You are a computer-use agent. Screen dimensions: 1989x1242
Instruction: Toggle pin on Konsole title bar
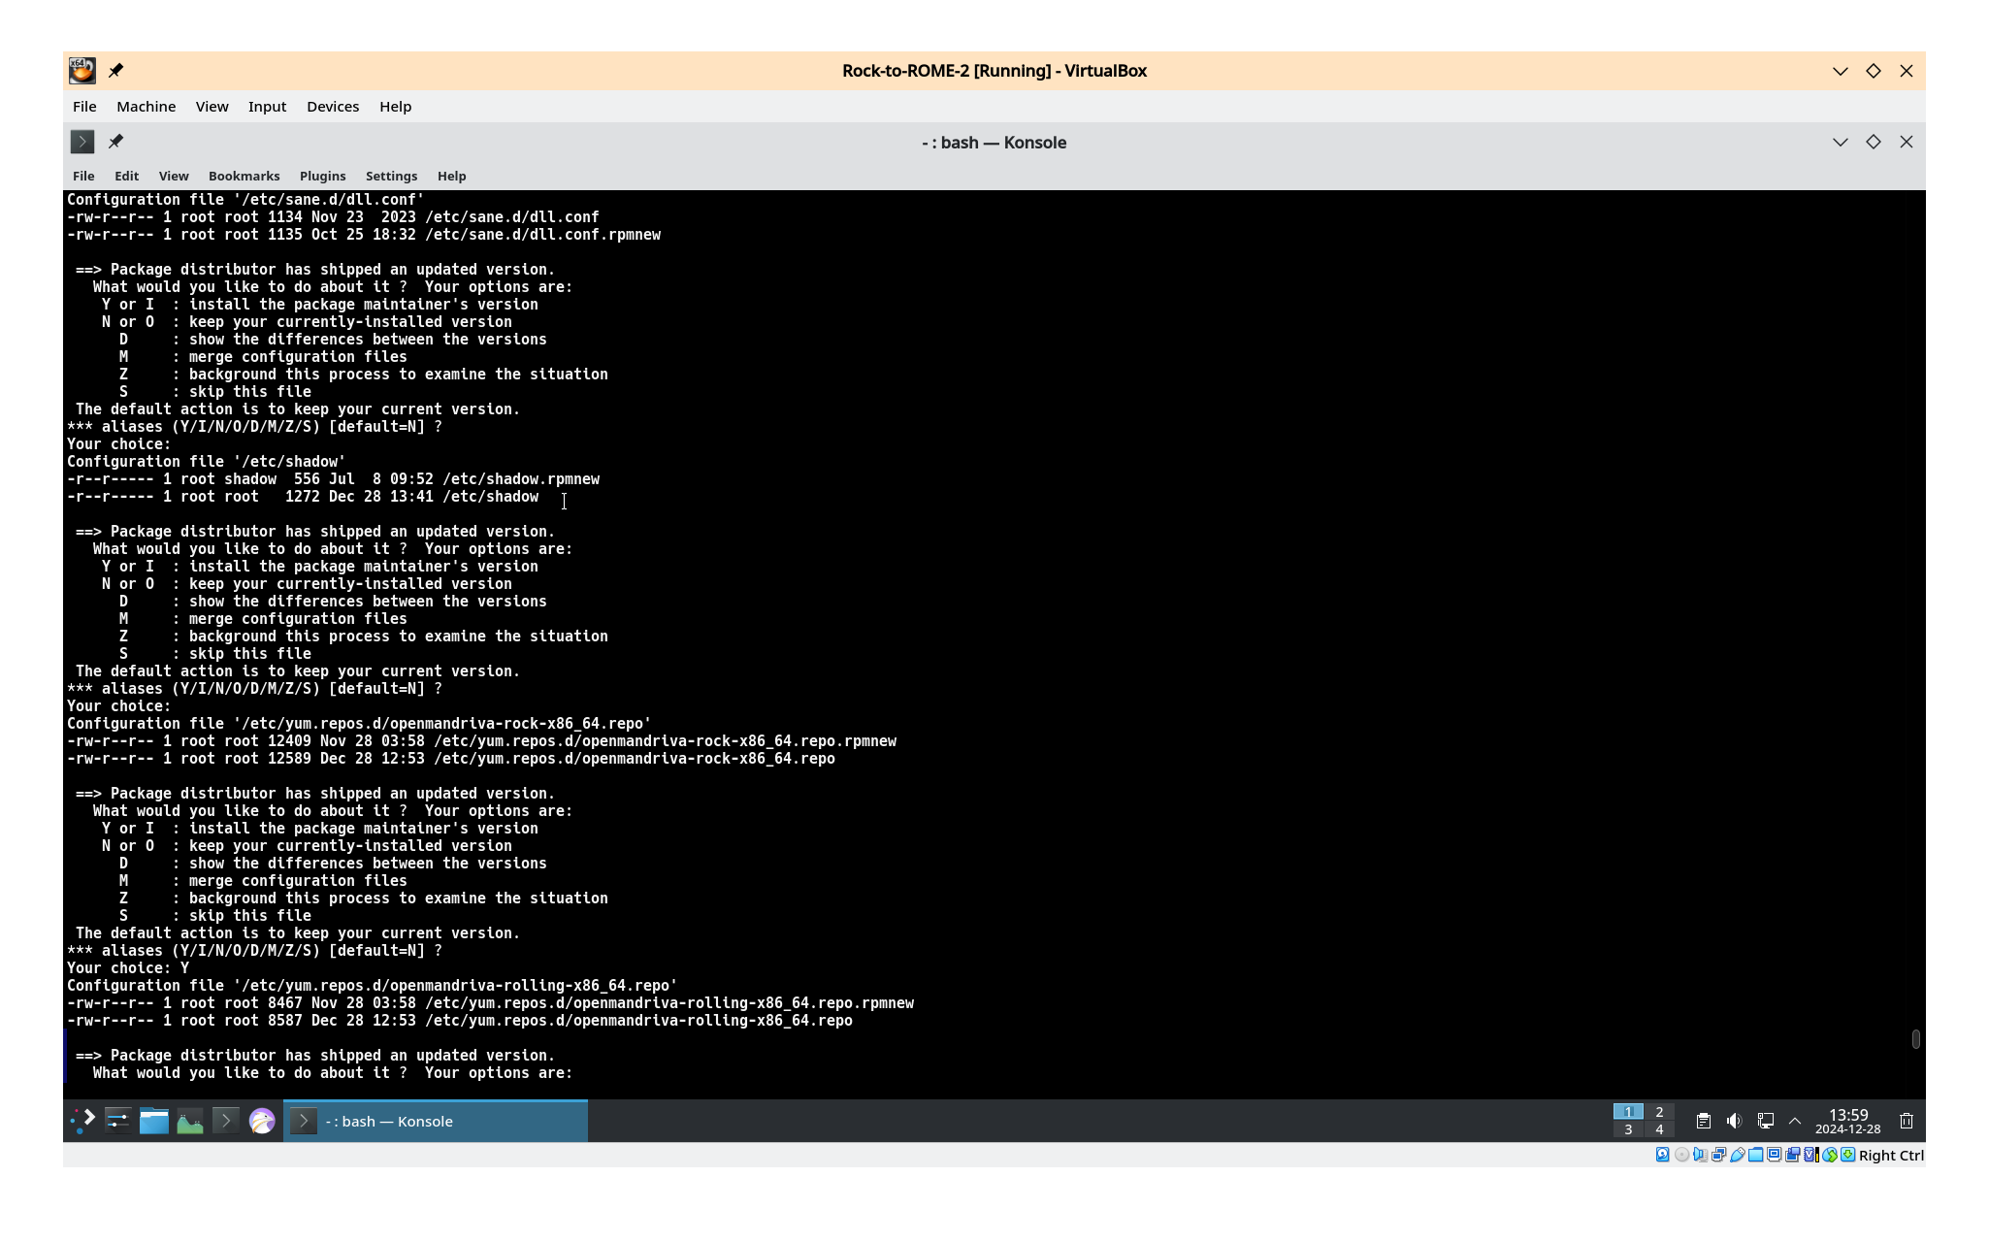(x=115, y=142)
